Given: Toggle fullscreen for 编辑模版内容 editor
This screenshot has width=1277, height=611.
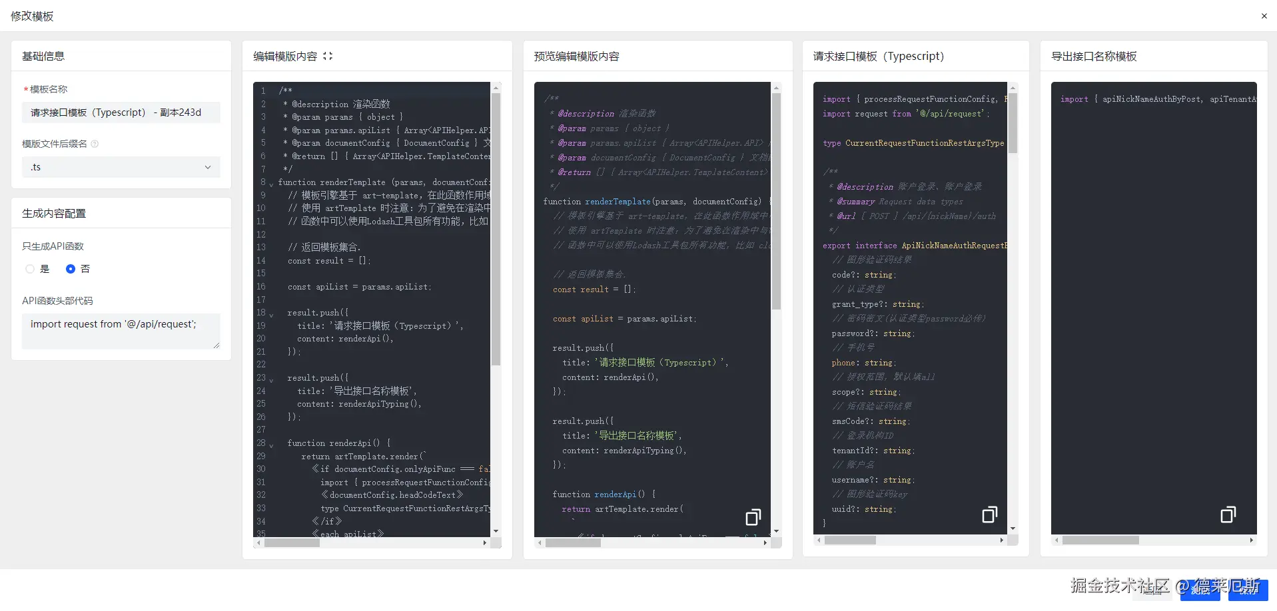Looking at the screenshot, I should click(328, 57).
